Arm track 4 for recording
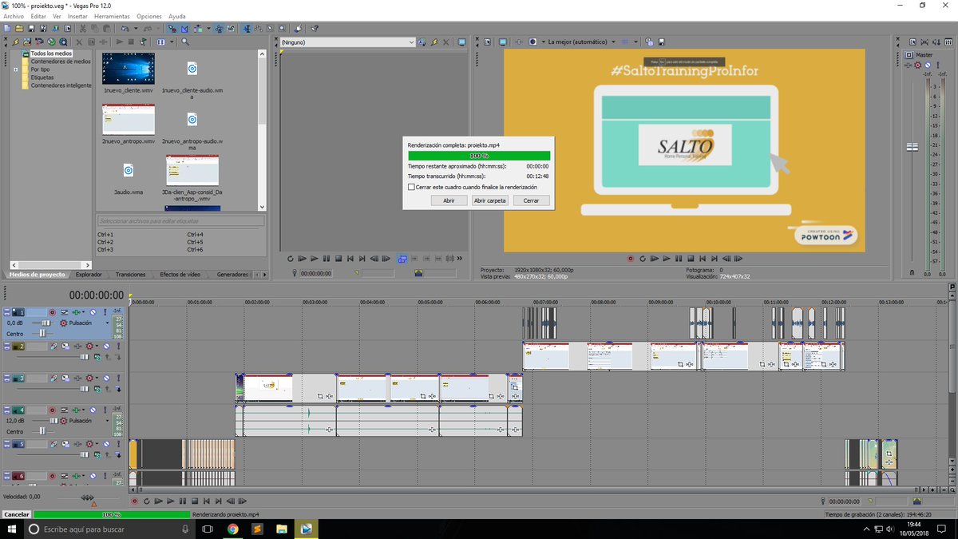 [53, 410]
